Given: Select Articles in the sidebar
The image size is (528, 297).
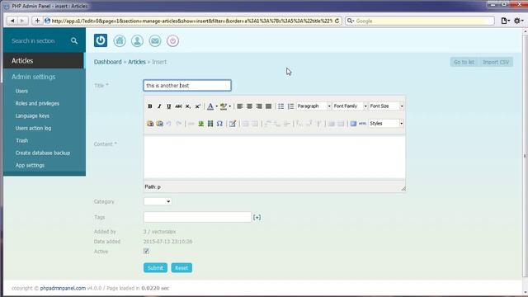Looking at the screenshot, I should (44, 60).
